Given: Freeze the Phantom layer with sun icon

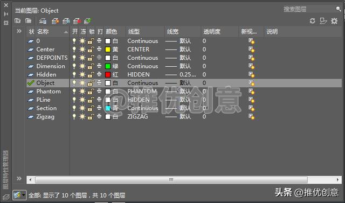Looking at the screenshot, I should coord(82,92).
